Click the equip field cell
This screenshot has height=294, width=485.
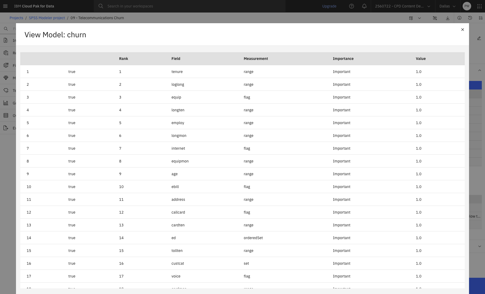coord(176,97)
